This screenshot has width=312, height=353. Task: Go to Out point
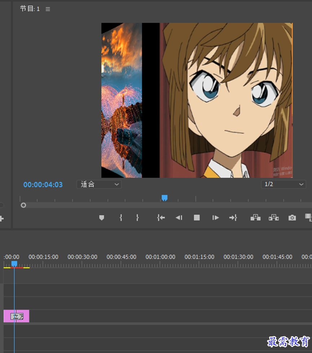(233, 218)
